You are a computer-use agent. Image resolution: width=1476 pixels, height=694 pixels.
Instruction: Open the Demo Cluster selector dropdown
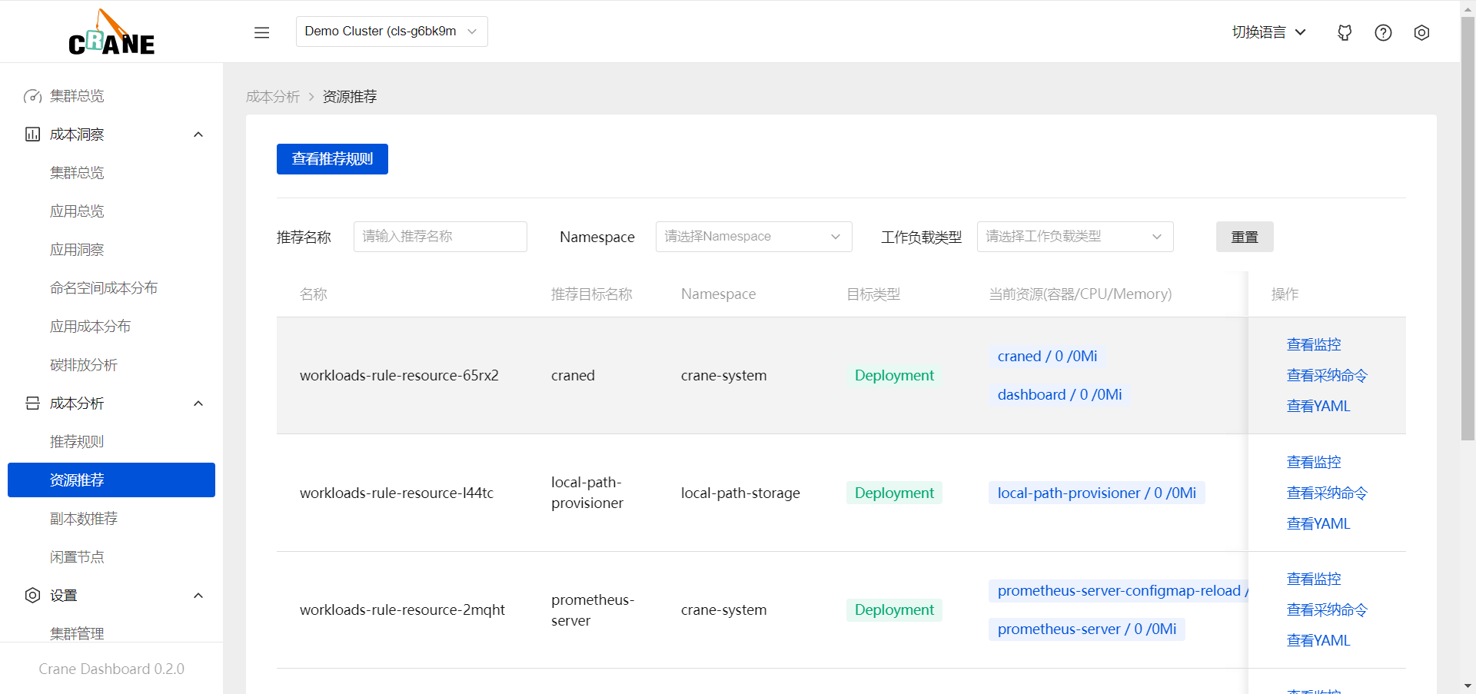tap(391, 32)
